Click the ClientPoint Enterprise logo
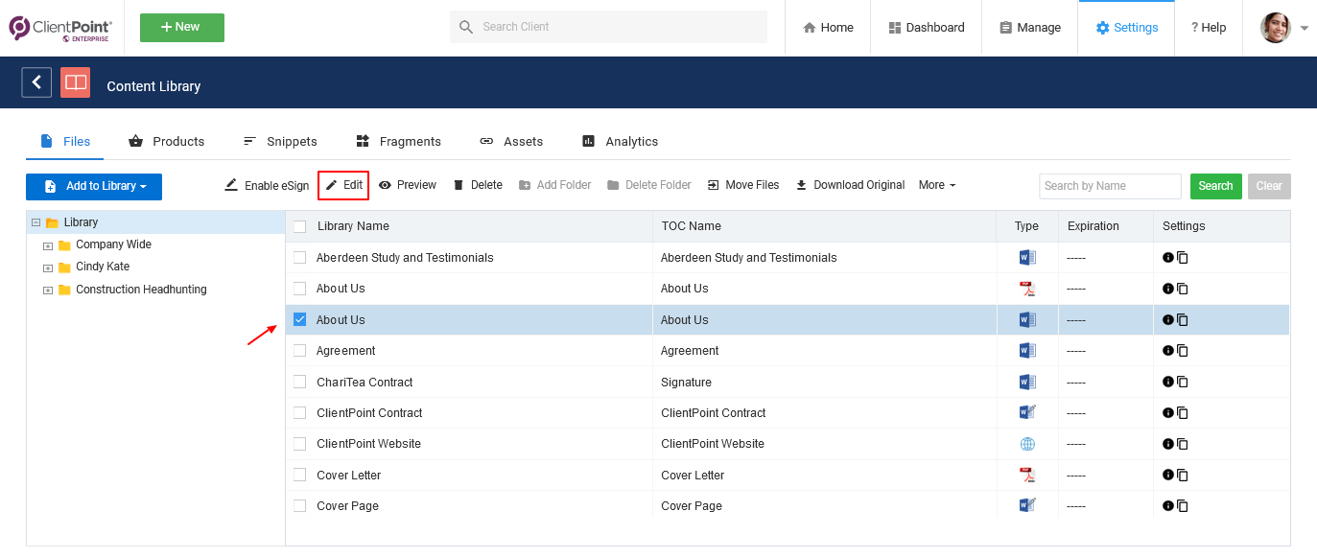This screenshot has height=558, width=1317. point(60,28)
